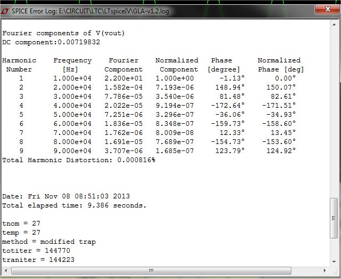Click the Fourier component 7.786e-05
The image size is (341, 279).
click(x=124, y=97)
